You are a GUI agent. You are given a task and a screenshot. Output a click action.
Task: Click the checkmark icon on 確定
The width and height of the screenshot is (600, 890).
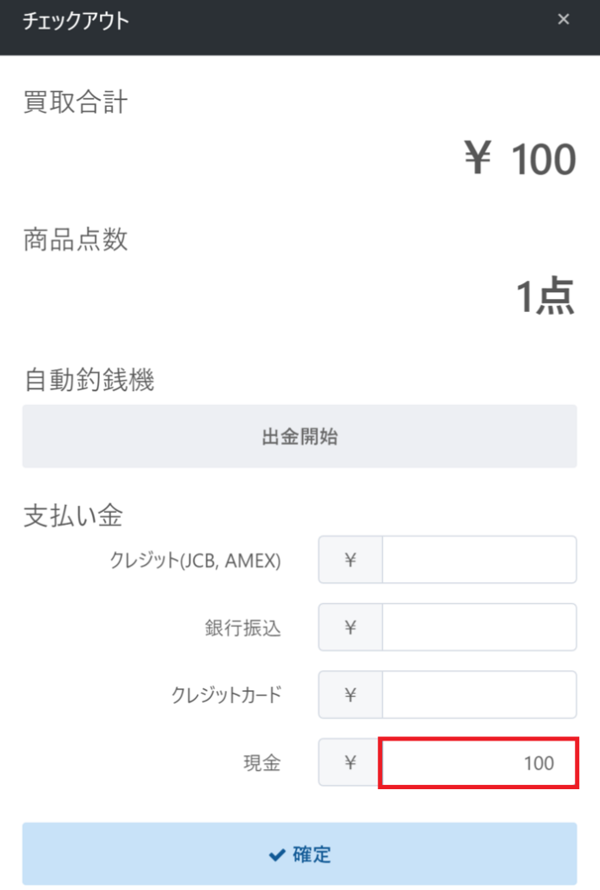coord(277,854)
